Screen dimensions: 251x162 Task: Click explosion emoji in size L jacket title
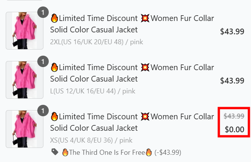(x=145, y=67)
